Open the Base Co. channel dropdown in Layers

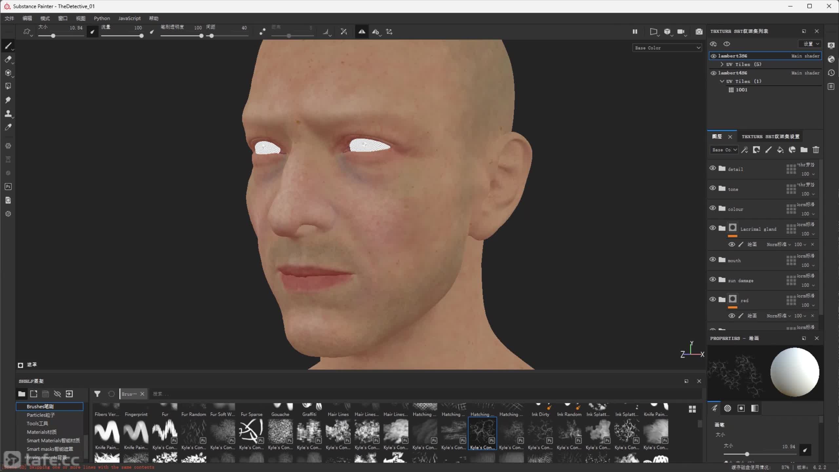(724, 150)
